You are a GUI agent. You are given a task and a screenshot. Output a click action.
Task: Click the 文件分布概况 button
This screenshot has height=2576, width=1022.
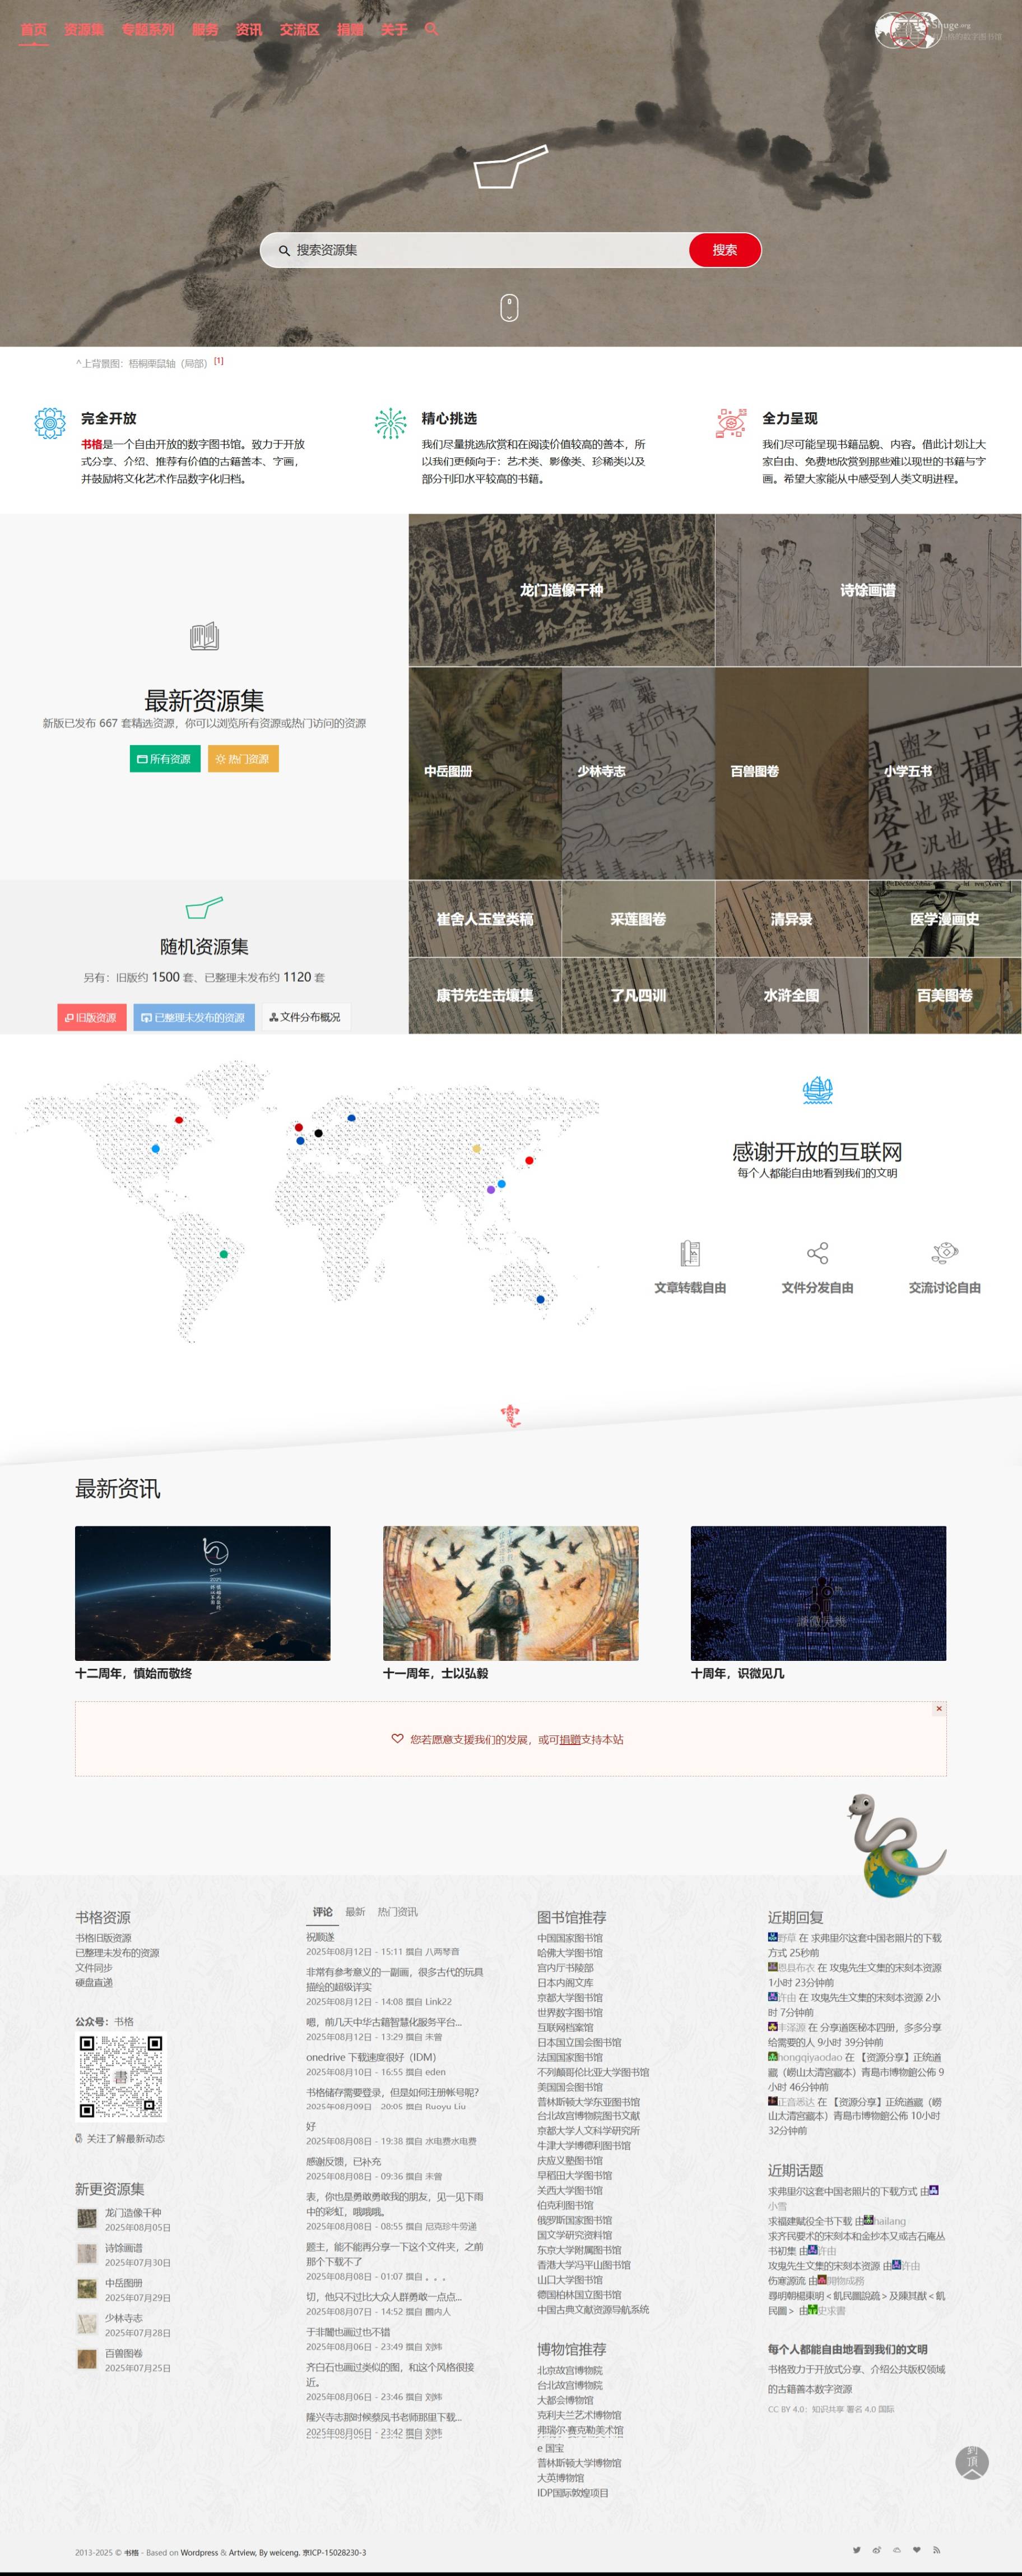click(306, 1017)
